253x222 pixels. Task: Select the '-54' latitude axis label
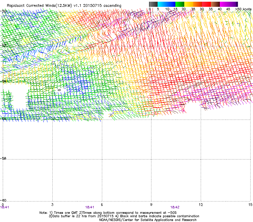click(3, 81)
